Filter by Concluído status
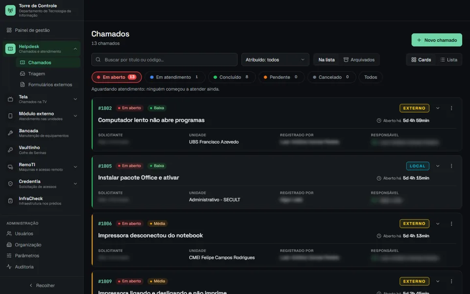Viewport: 470px width, 294px height. 232,77
